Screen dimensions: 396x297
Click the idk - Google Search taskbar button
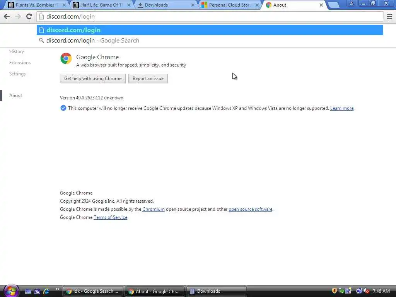(x=93, y=291)
